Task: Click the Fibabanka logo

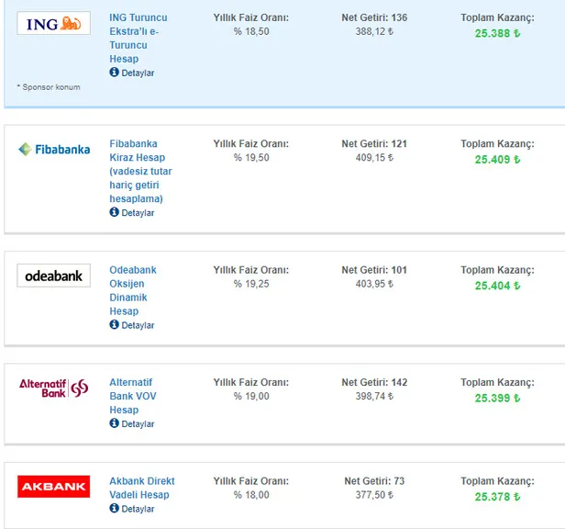Action: [x=53, y=149]
